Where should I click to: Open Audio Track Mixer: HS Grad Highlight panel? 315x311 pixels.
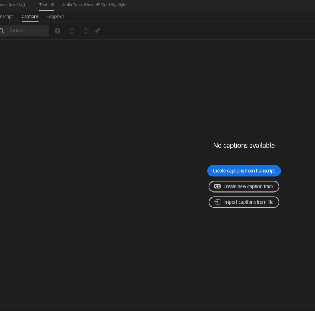[x=94, y=5]
